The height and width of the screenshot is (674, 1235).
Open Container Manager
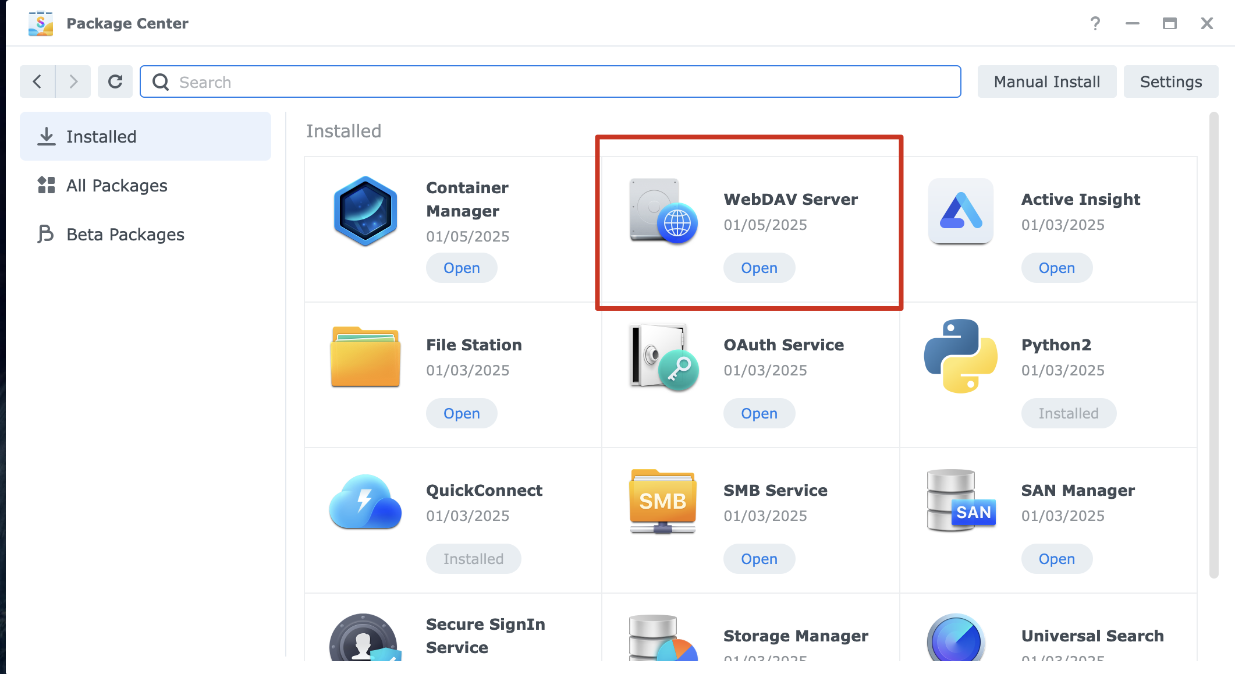coord(462,268)
